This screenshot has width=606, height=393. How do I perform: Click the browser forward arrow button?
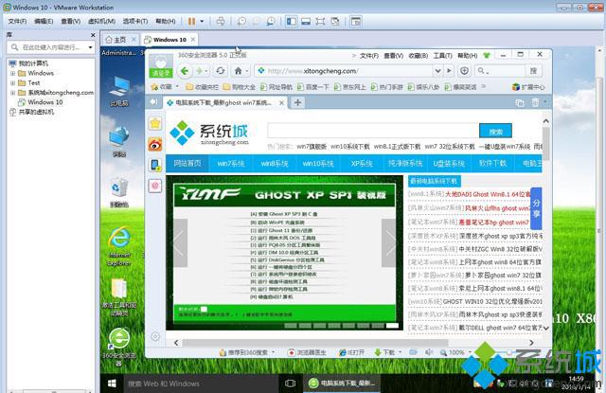click(x=200, y=71)
